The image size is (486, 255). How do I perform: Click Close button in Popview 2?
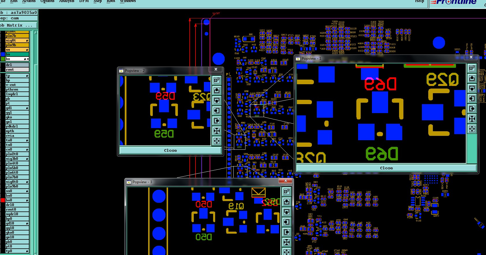(x=170, y=150)
